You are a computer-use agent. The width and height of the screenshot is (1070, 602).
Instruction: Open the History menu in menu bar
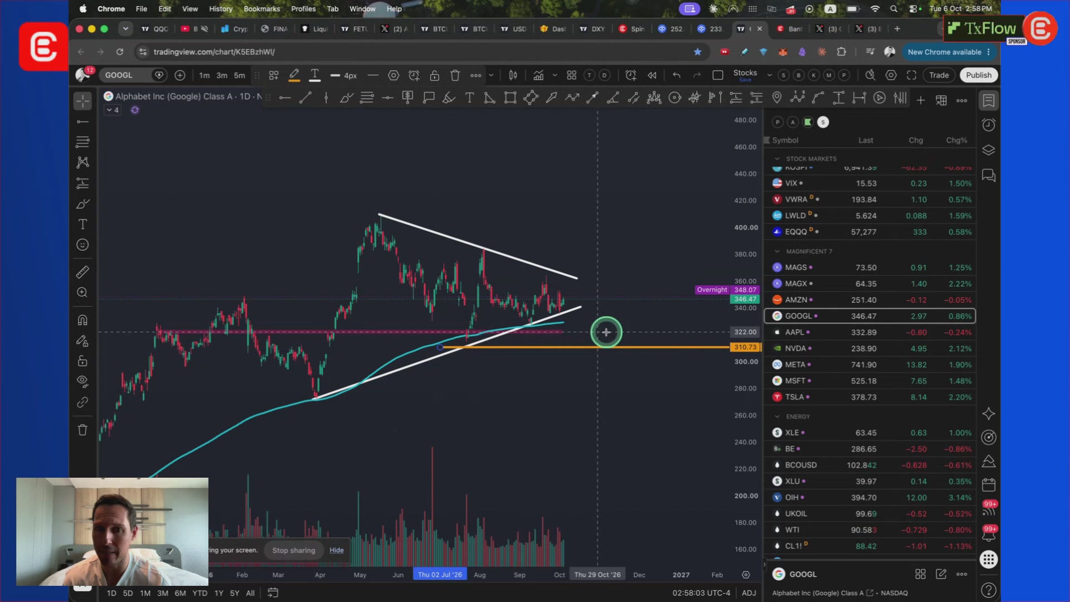pos(221,9)
